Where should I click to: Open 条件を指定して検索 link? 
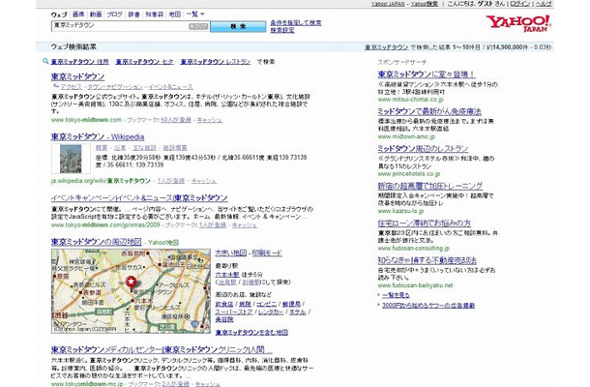pyautogui.click(x=296, y=23)
